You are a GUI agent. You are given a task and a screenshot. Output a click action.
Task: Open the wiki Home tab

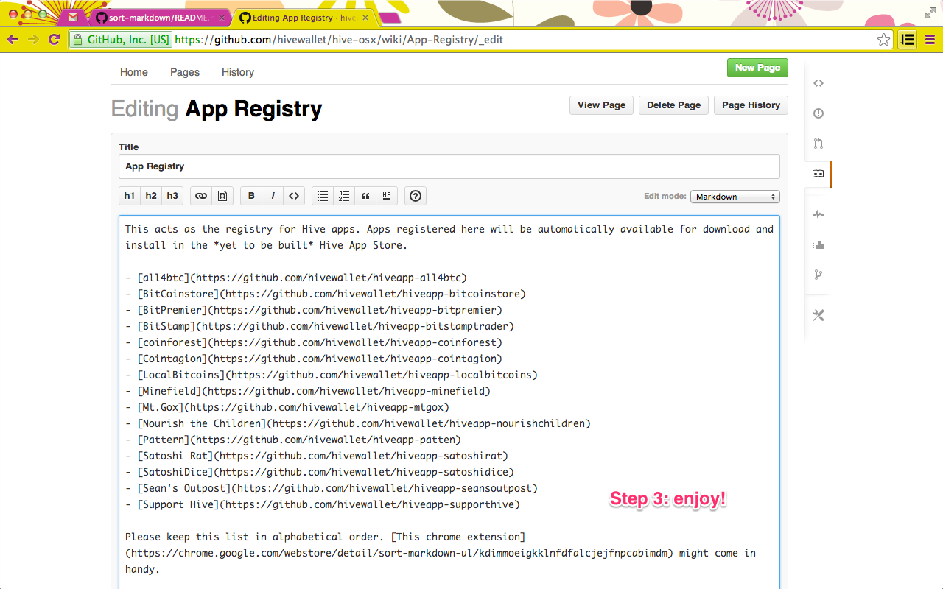click(134, 72)
